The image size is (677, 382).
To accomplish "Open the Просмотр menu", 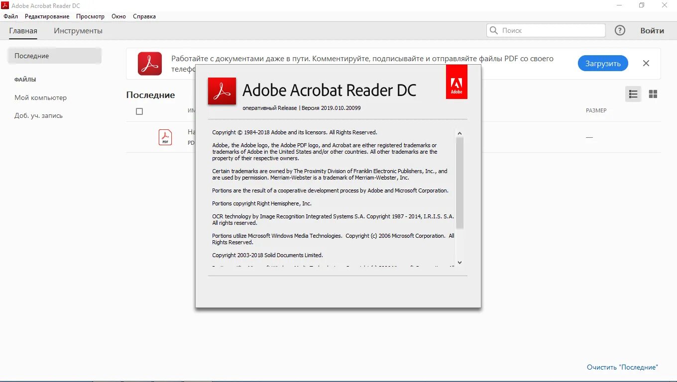I will pyautogui.click(x=90, y=16).
